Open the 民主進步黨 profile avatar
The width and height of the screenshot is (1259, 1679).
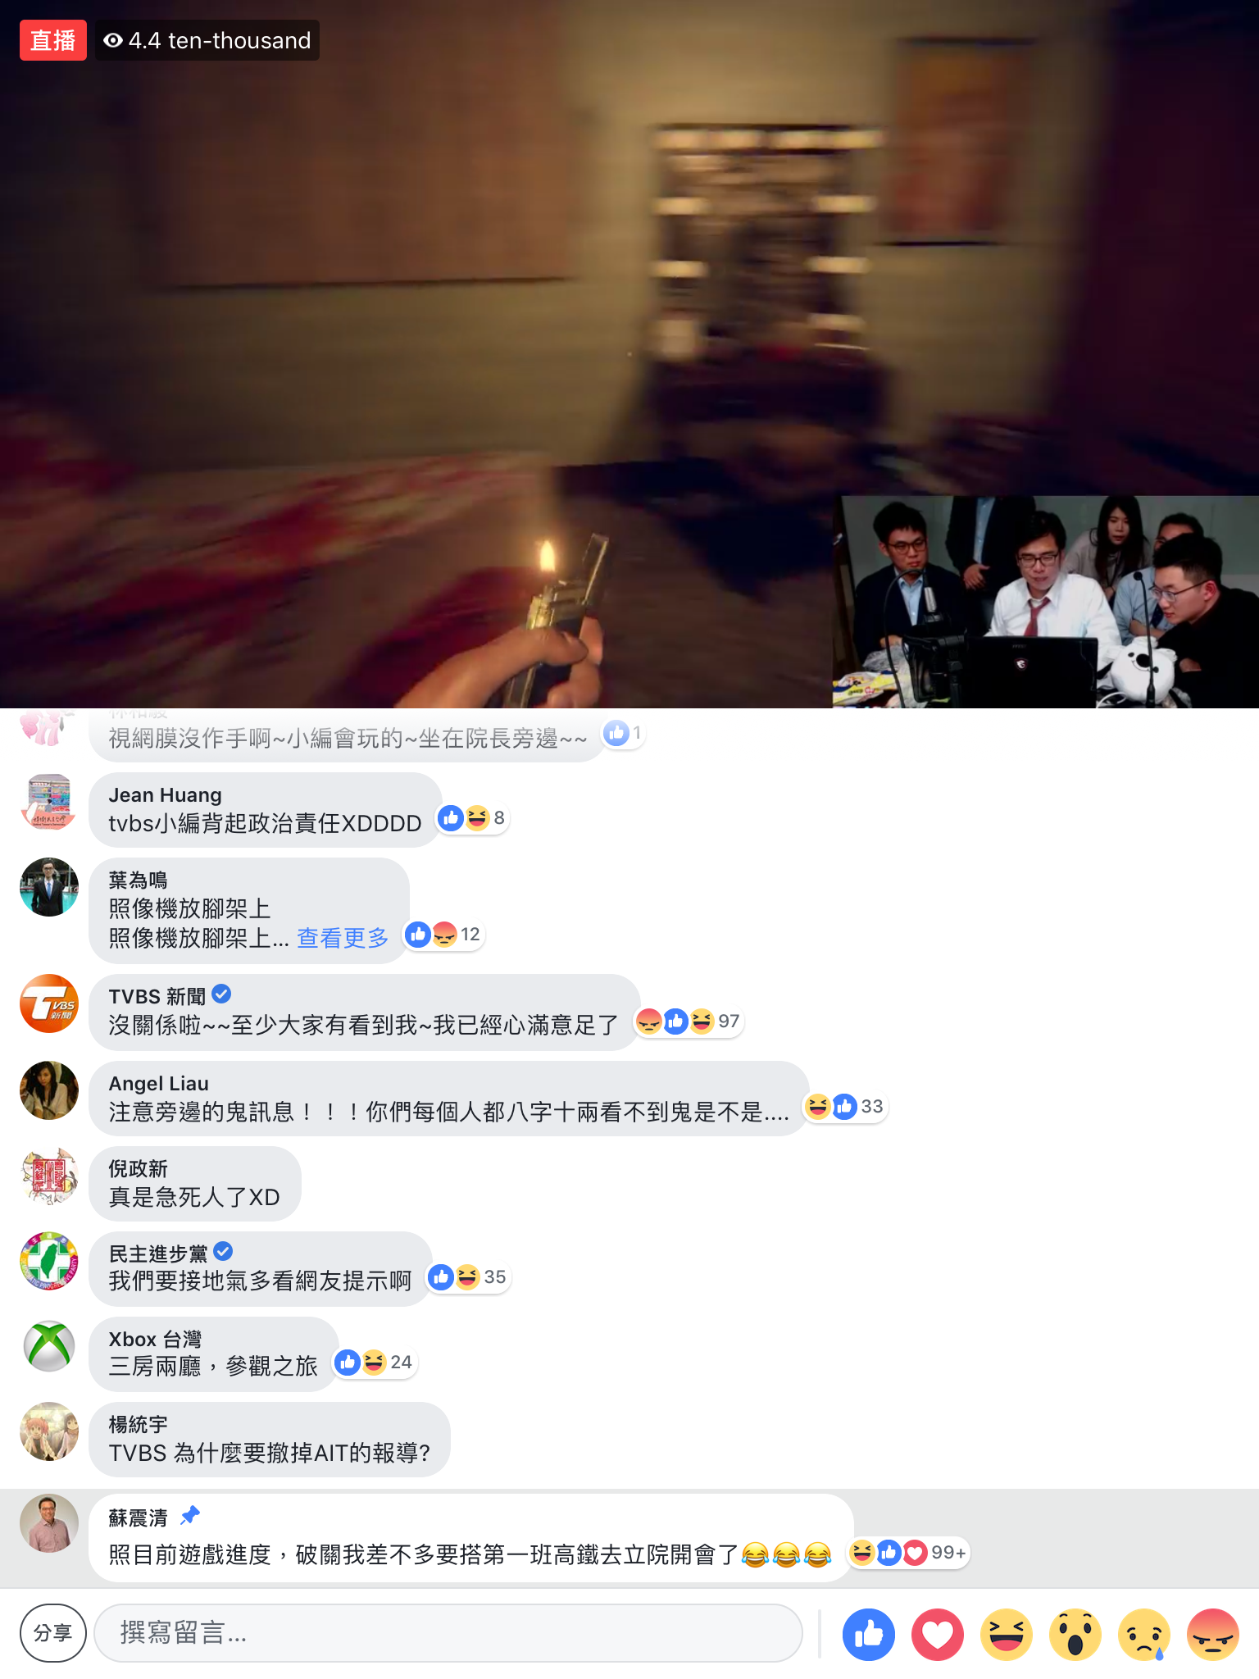point(49,1261)
